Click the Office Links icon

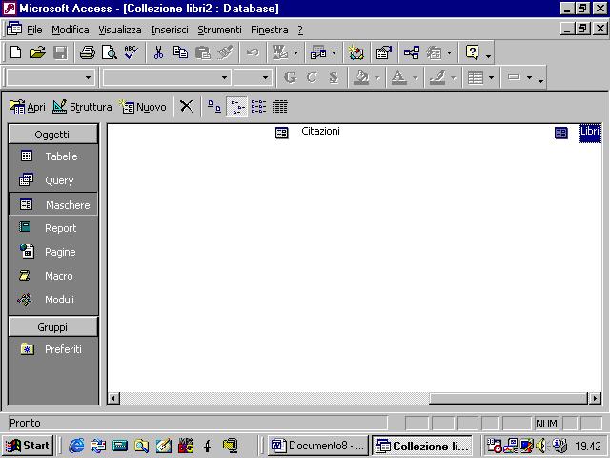(279, 52)
